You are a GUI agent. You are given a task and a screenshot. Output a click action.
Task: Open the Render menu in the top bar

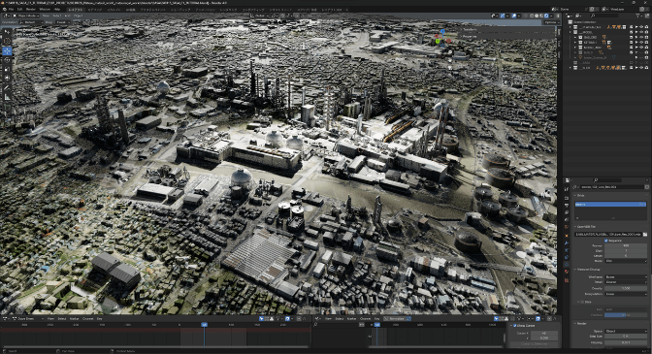(x=31, y=9)
